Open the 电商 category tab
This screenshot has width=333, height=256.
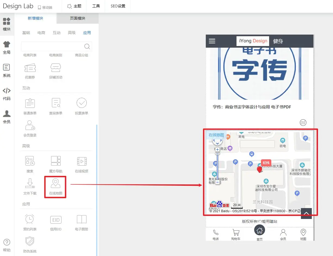(41, 33)
